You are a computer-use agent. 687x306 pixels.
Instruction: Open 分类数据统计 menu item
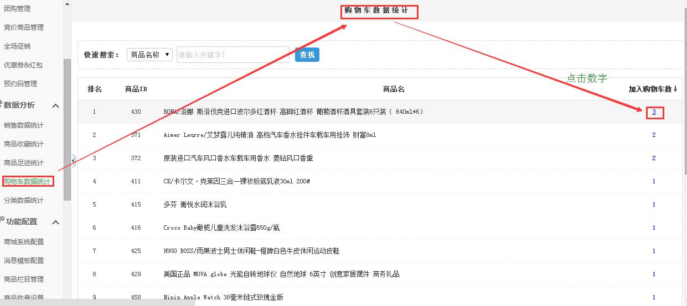point(23,200)
